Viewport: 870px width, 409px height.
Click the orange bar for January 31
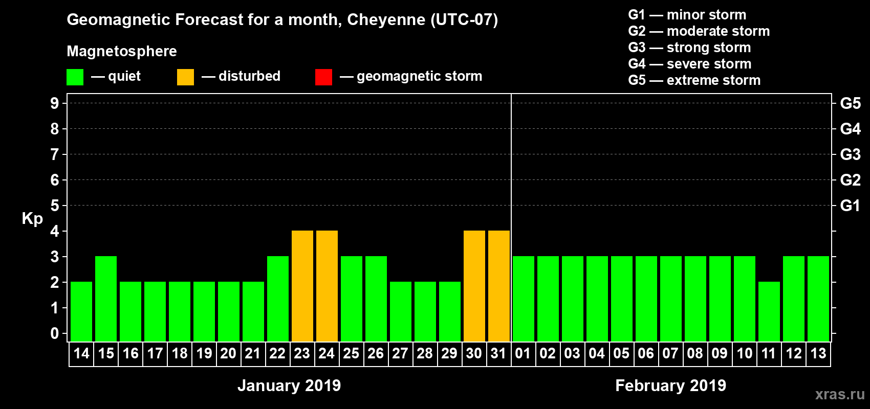pos(499,286)
